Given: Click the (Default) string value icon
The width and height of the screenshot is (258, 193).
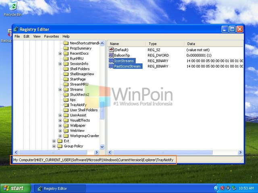Looking at the screenshot, I should point(111,49).
